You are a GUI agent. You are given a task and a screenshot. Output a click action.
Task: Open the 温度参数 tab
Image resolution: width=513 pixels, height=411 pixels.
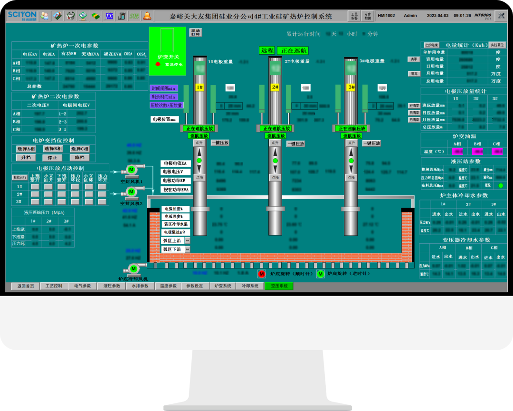(x=168, y=286)
